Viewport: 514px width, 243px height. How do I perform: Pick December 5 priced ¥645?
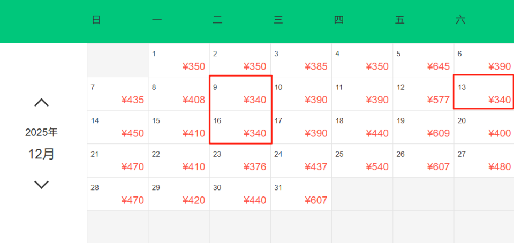point(423,60)
